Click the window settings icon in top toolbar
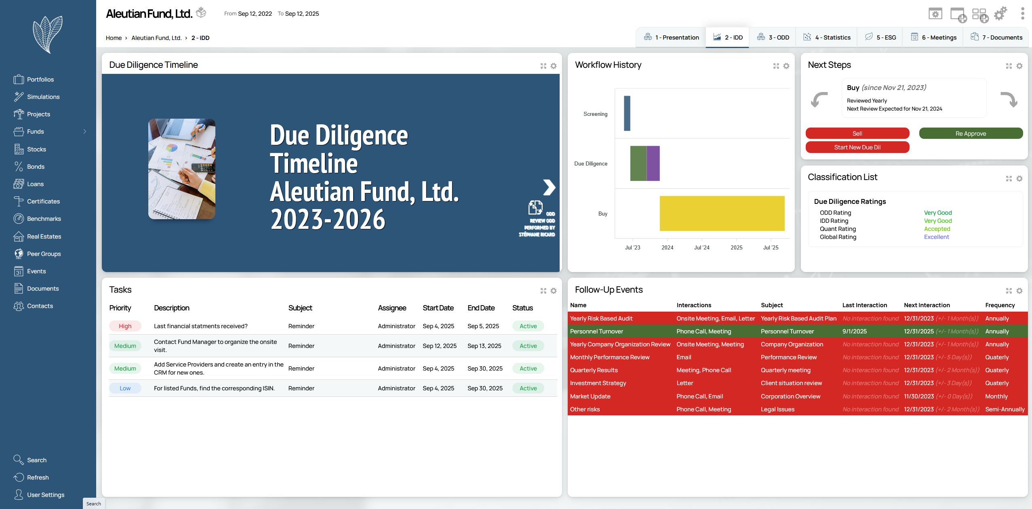 click(x=935, y=14)
